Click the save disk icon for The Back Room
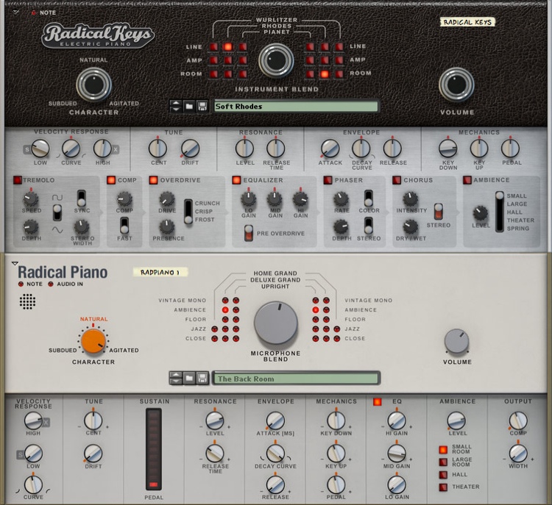The height and width of the screenshot is (505, 552). [202, 379]
